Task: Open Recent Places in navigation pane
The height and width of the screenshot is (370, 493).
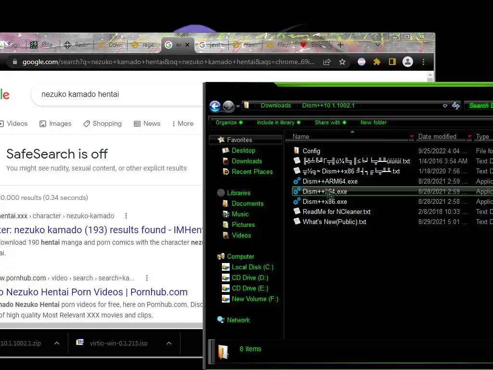Action: click(252, 172)
